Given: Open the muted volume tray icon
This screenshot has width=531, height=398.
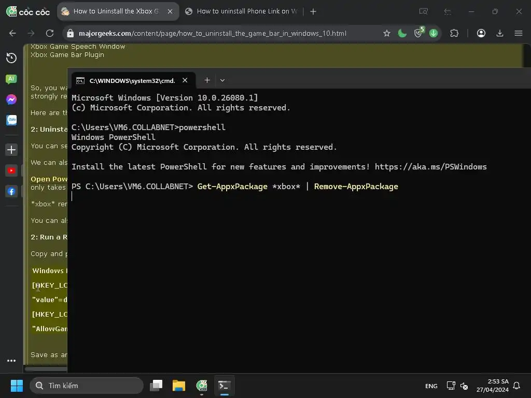Looking at the screenshot, I should (464, 386).
